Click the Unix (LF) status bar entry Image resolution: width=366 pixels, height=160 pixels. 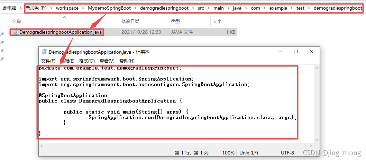pos(249,153)
